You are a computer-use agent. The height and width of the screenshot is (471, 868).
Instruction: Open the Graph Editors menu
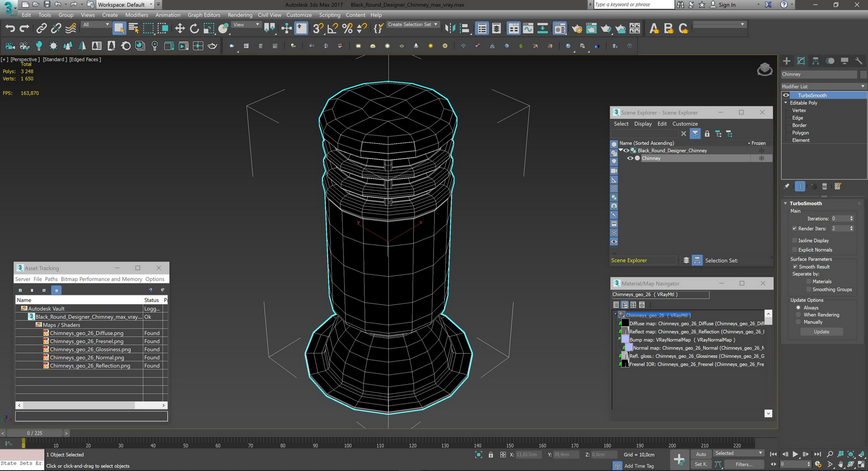pos(204,15)
